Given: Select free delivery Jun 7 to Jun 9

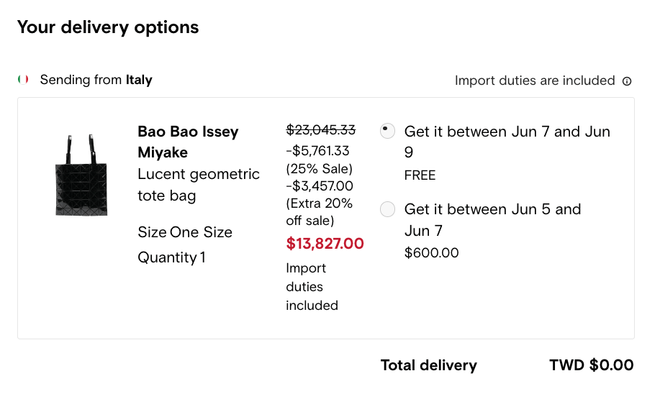Looking at the screenshot, I should (387, 131).
